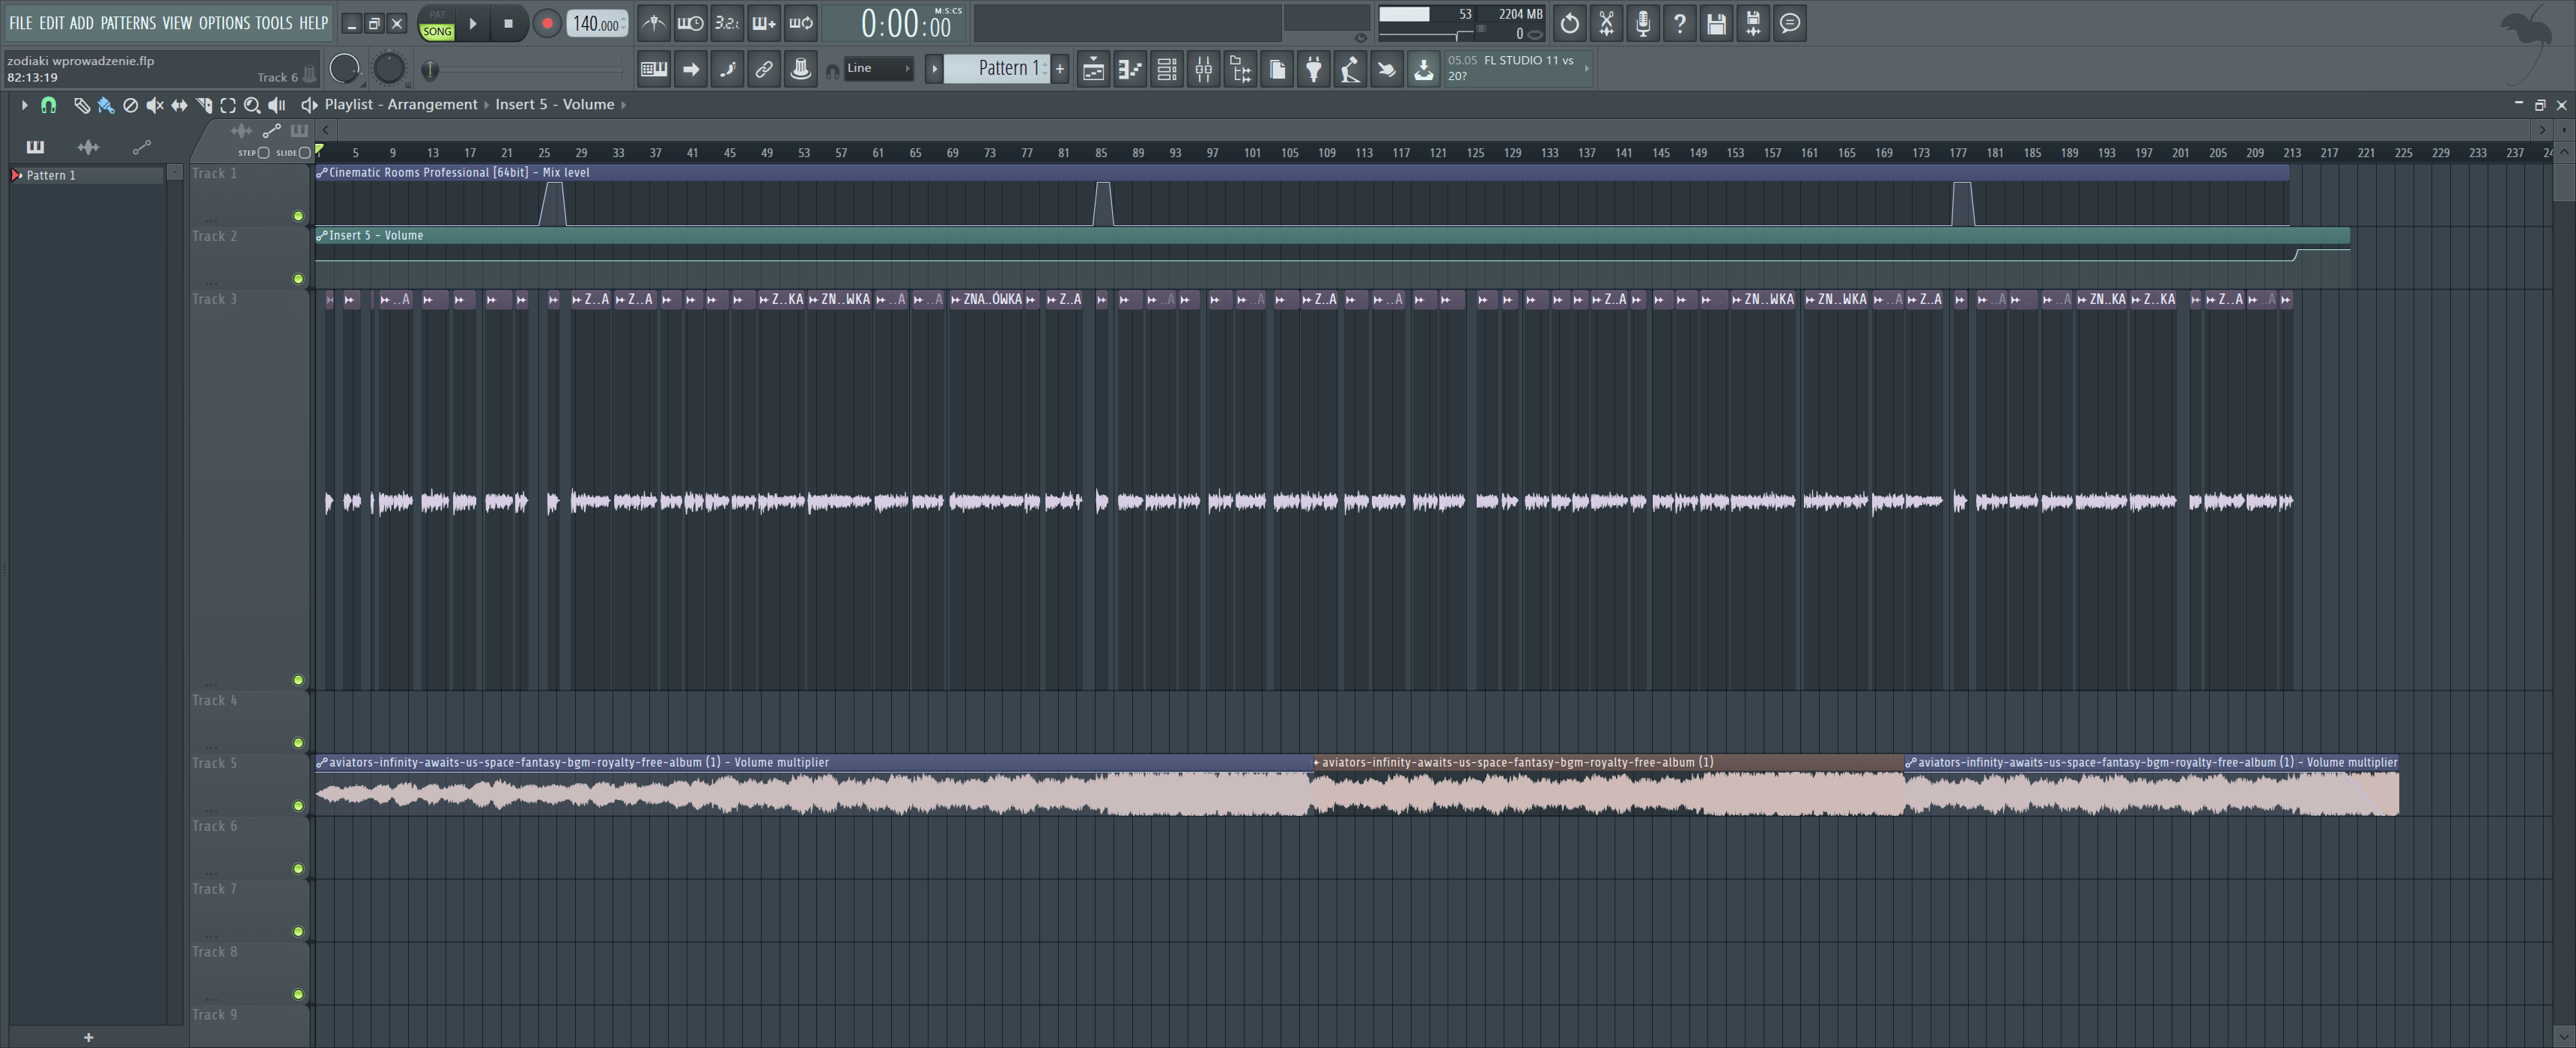The height and width of the screenshot is (1048, 2576).
Task: Expand the pattern options arrow
Action: pyautogui.click(x=934, y=69)
